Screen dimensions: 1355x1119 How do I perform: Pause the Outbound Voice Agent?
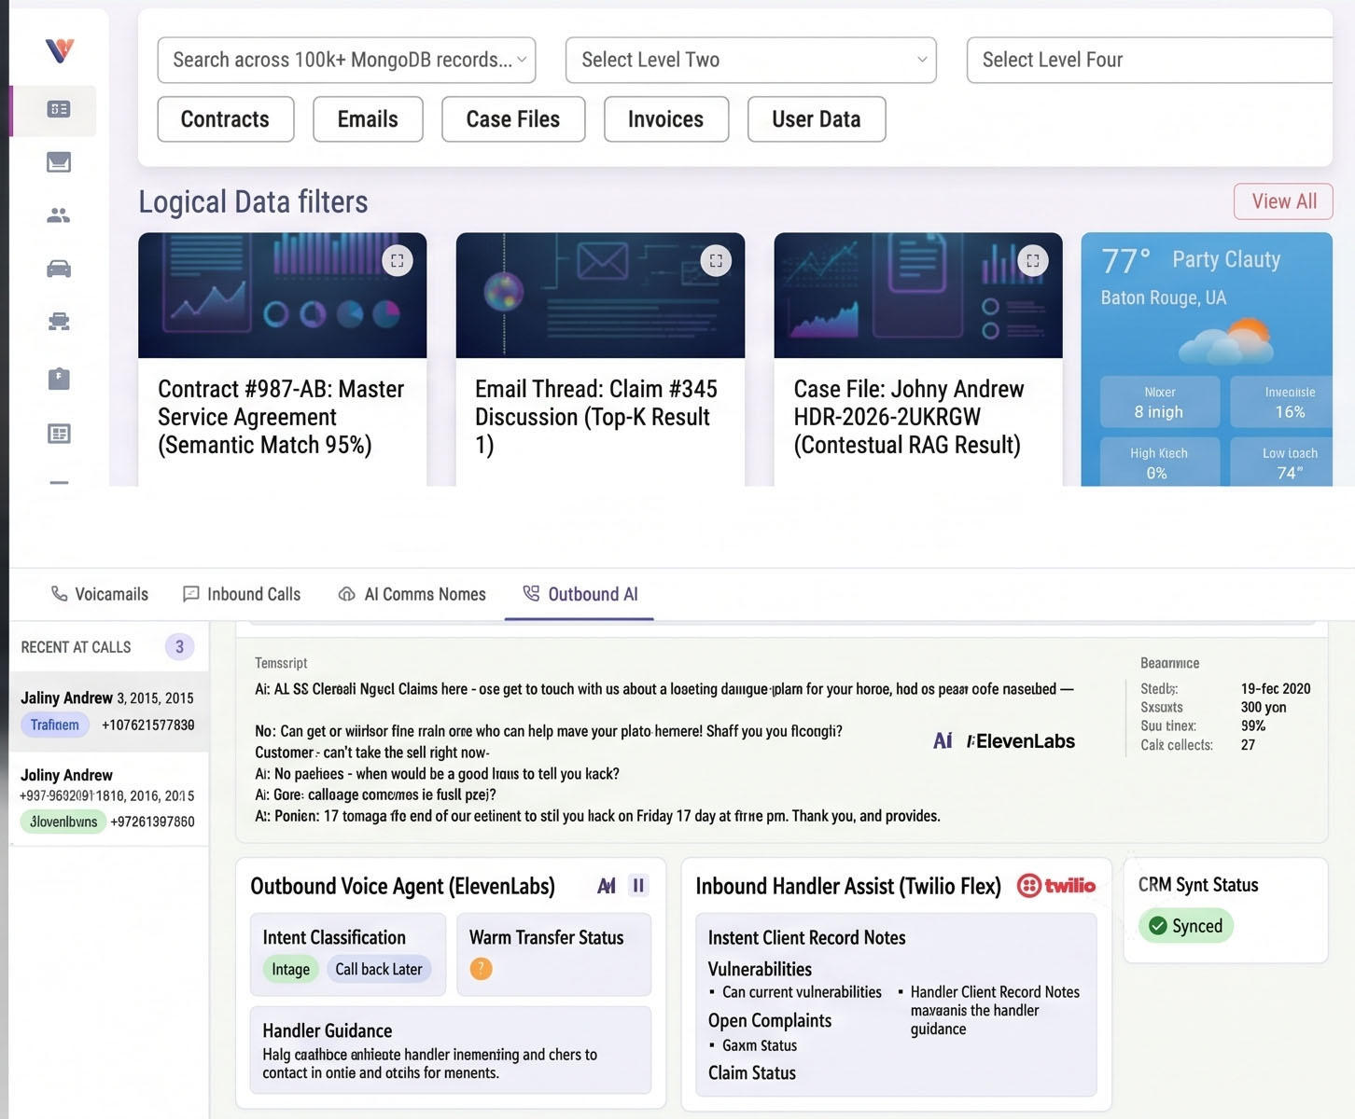pos(638,886)
